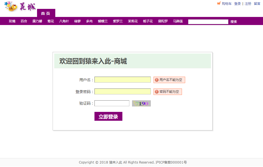Click the 登录密码： label

85,92
